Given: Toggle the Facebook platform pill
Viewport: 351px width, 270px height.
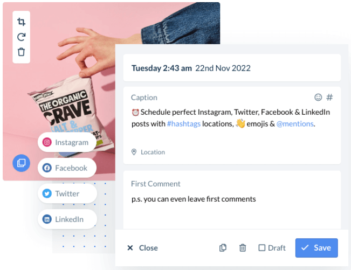Looking at the screenshot, I should click(67, 168).
